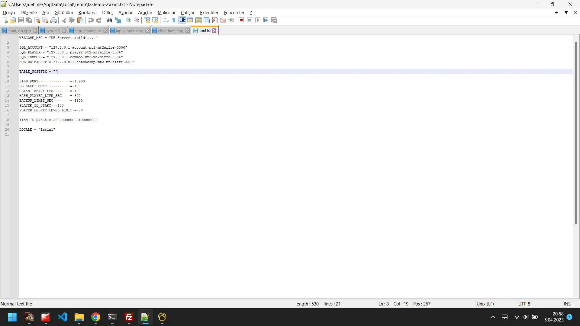Toggle the Word wrap toolbar button

pos(166,20)
